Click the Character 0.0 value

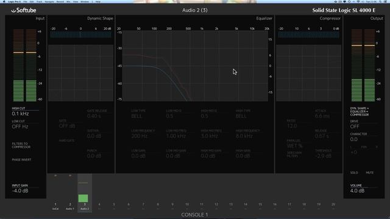click(354, 139)
